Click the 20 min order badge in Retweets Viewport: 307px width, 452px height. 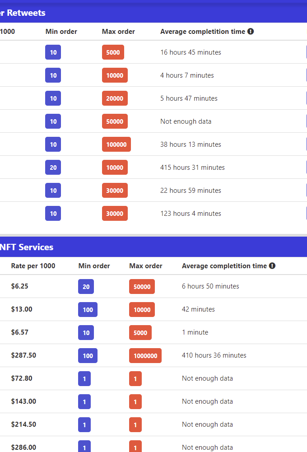pyautogui.click(x=53, y=168)
